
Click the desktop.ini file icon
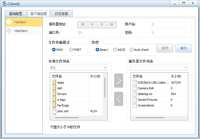[x=135, y=94]
